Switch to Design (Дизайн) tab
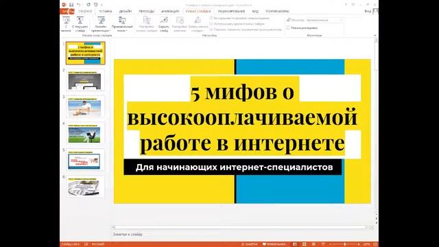439x247 pixels. point(125,11)
